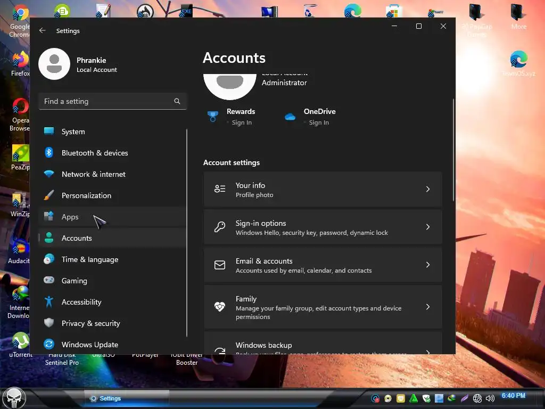
Task: Click the OneDrive cloud icon
Action: coord(290,117)
